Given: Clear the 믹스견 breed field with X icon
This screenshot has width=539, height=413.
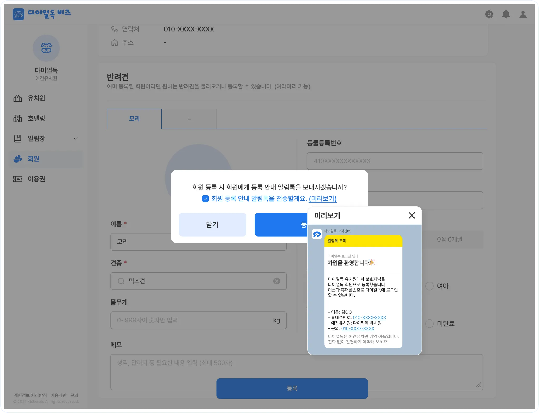Looking at the screenshot, I should tap(276, 281).
